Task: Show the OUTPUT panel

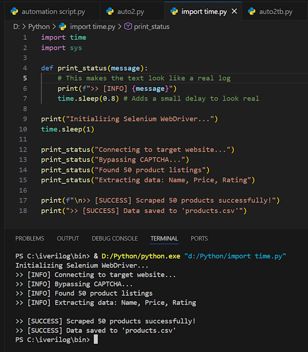Action: coord(68,239)
